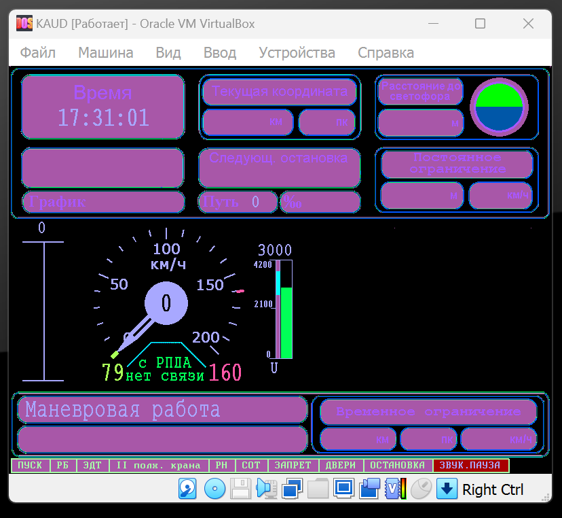Click the green voltage level bar
The image size is (562, 518).
(286, 323)
